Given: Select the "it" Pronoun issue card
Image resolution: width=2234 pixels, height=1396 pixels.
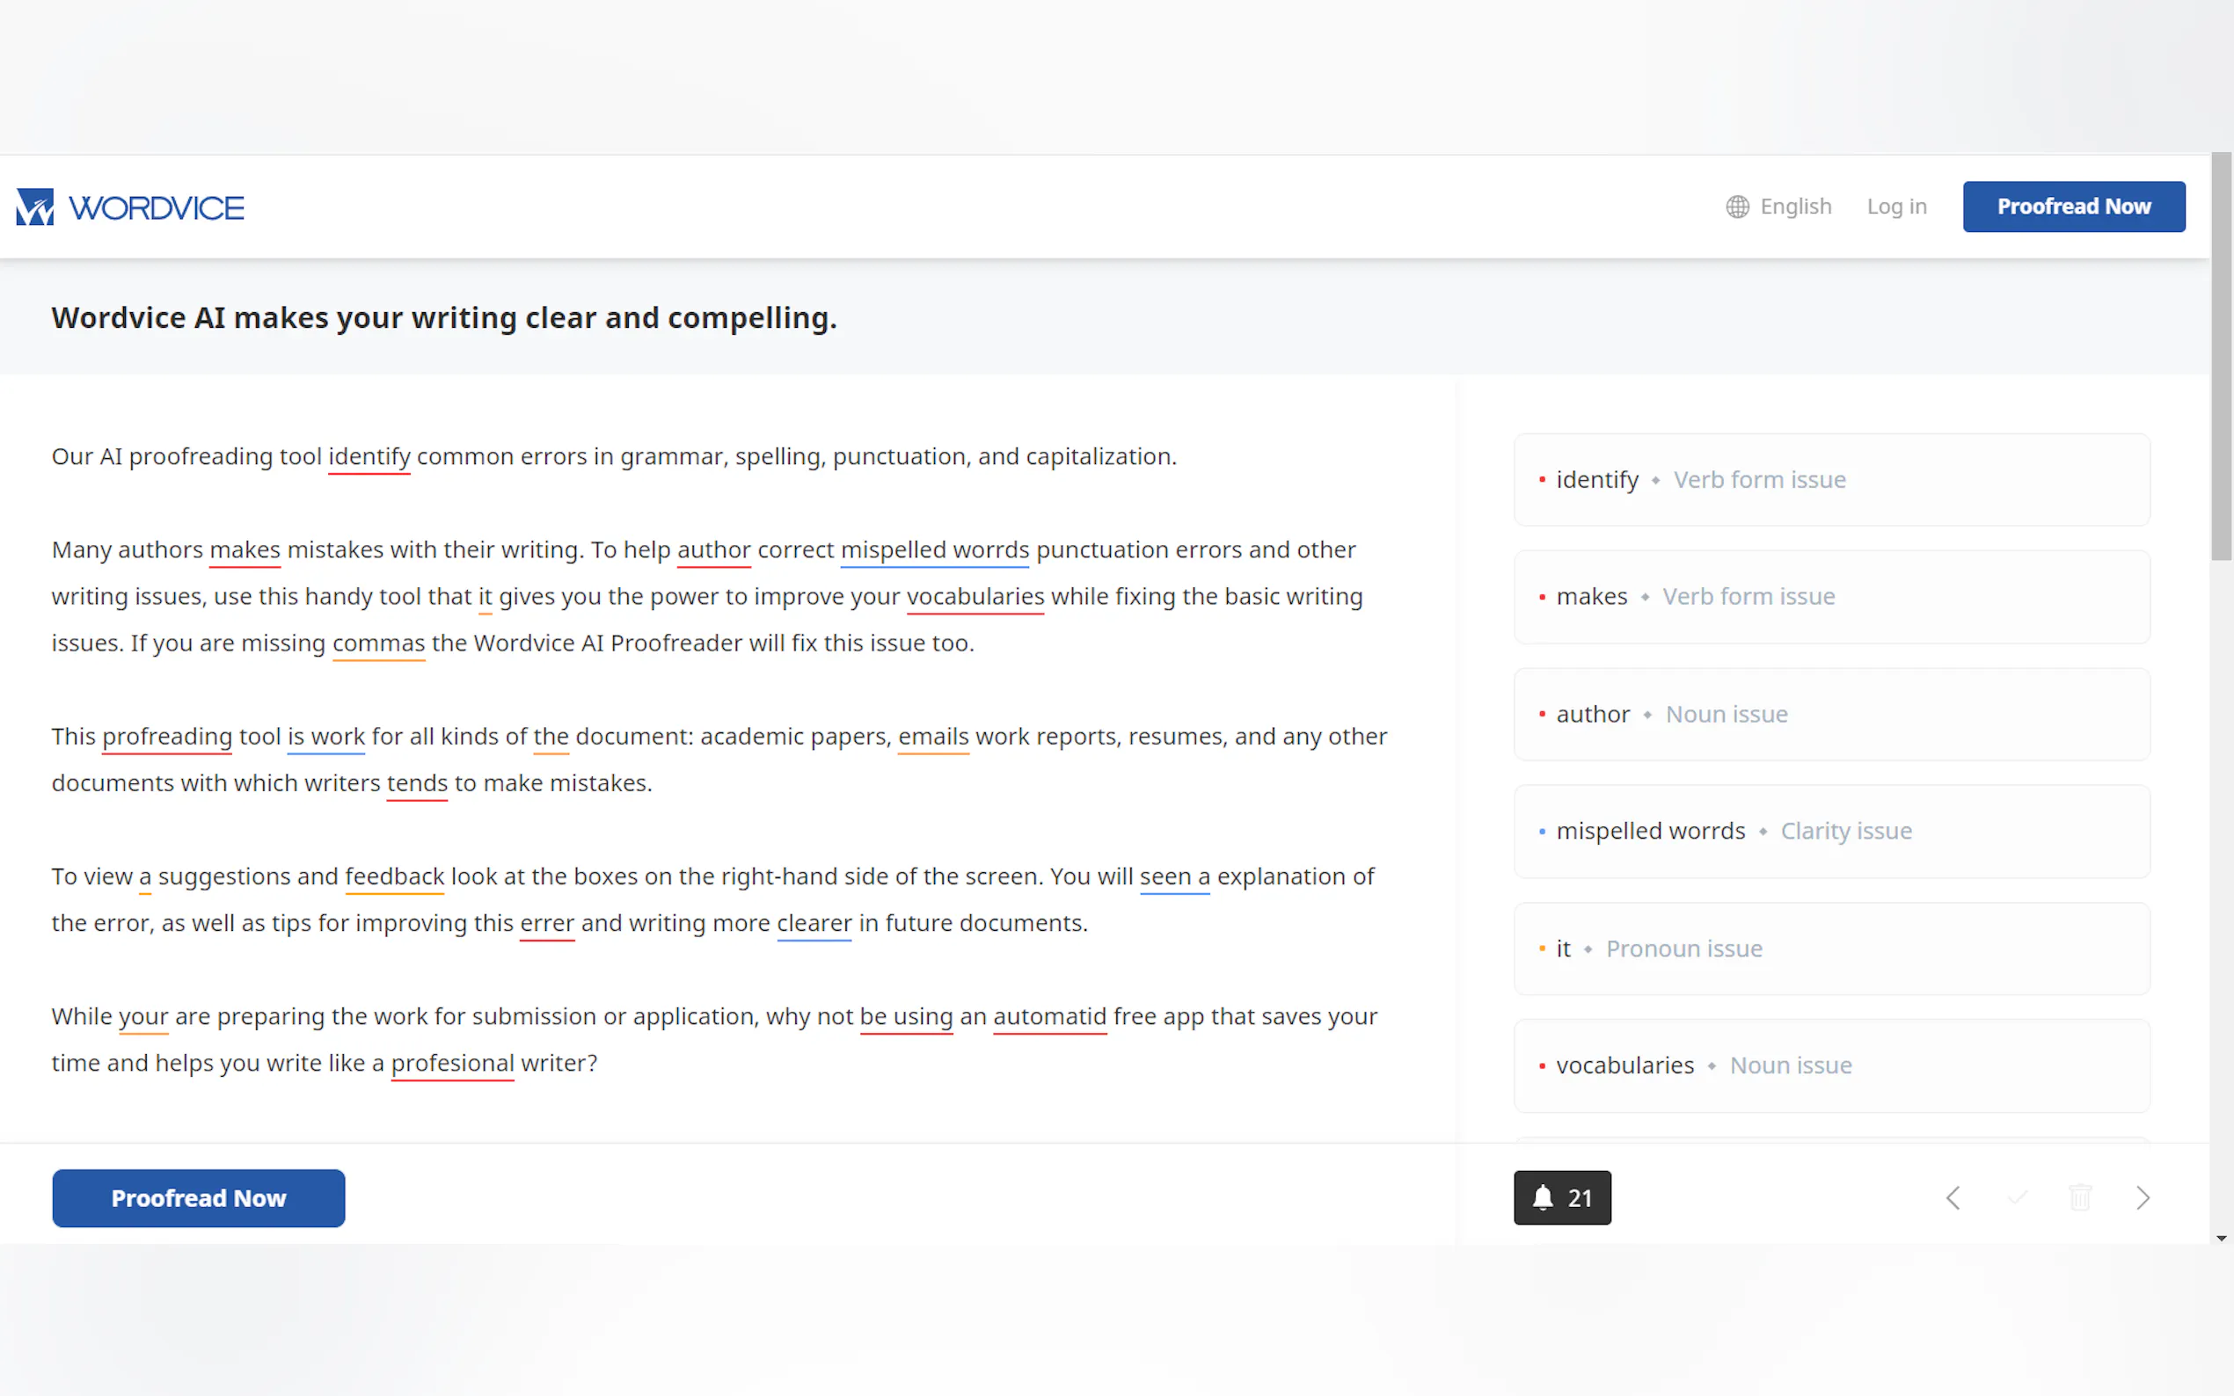Looking at the screenshot, I should (1830, 949).
